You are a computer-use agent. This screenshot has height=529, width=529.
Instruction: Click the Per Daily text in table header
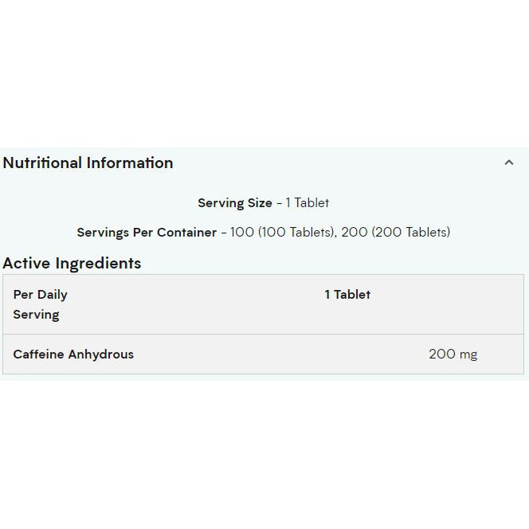click(x=41, y=295)
